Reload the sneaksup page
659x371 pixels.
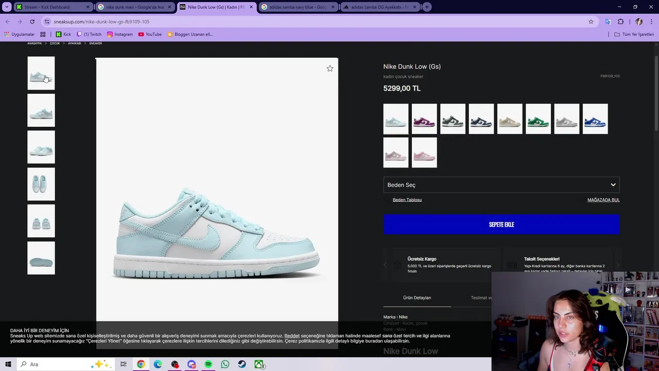point(32,22)
